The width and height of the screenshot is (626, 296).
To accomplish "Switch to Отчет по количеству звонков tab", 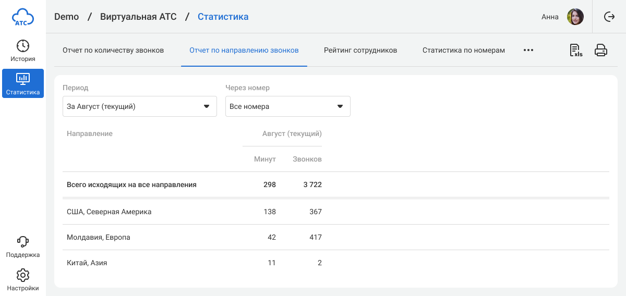I will coord(113,51).
